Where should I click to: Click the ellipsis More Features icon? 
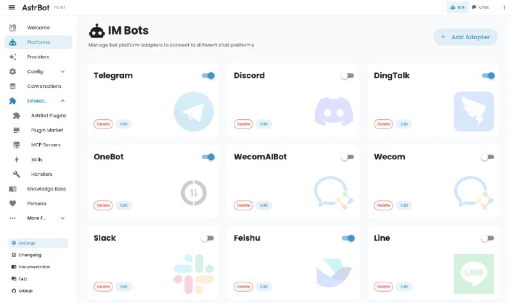tap(12, 218)
